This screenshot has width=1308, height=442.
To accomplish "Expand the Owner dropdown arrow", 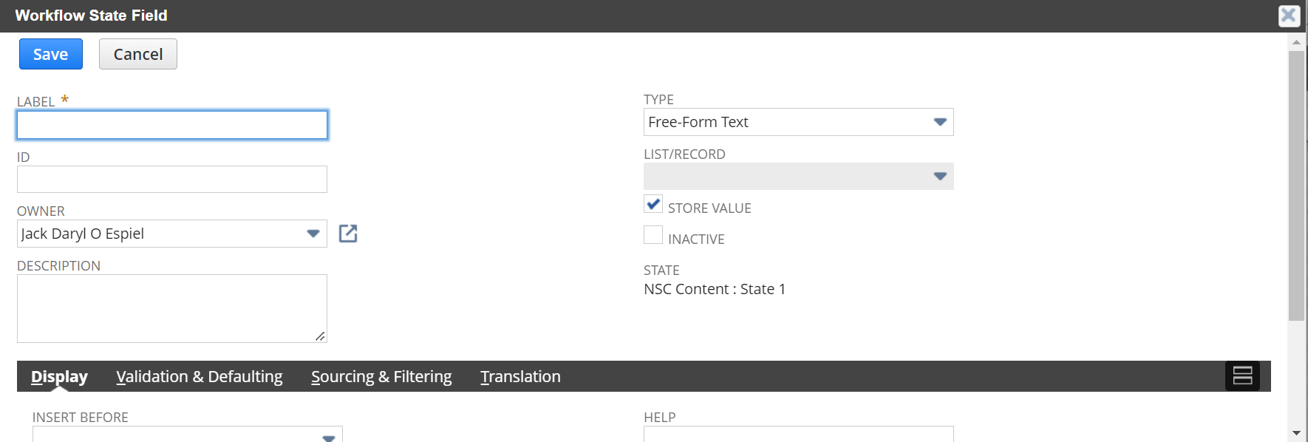I will click(x=313, y=234).
